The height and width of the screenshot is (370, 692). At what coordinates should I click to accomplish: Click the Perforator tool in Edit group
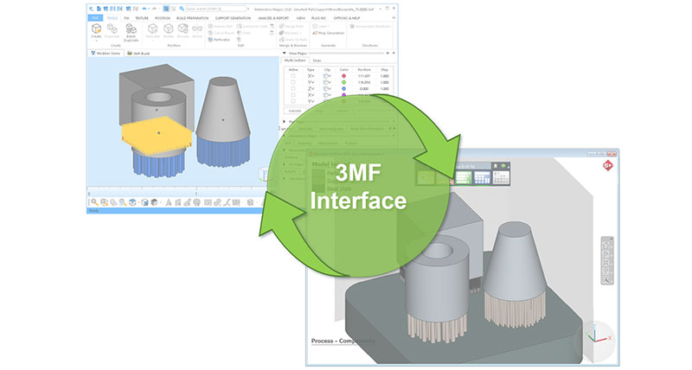pyautogui.click(x=220, y=40)
